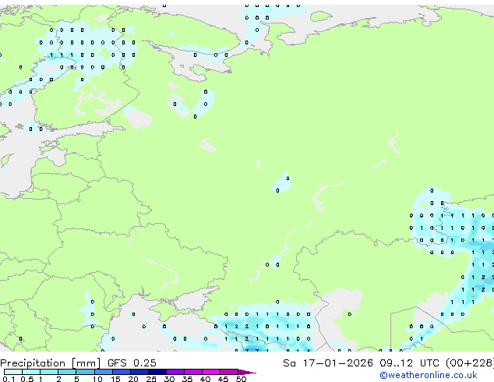
Task: Click the '35' legend scale value
Action: (187, 379)
